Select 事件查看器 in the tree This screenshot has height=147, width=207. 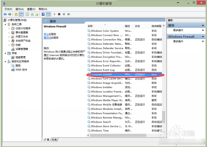coord(22,32)
